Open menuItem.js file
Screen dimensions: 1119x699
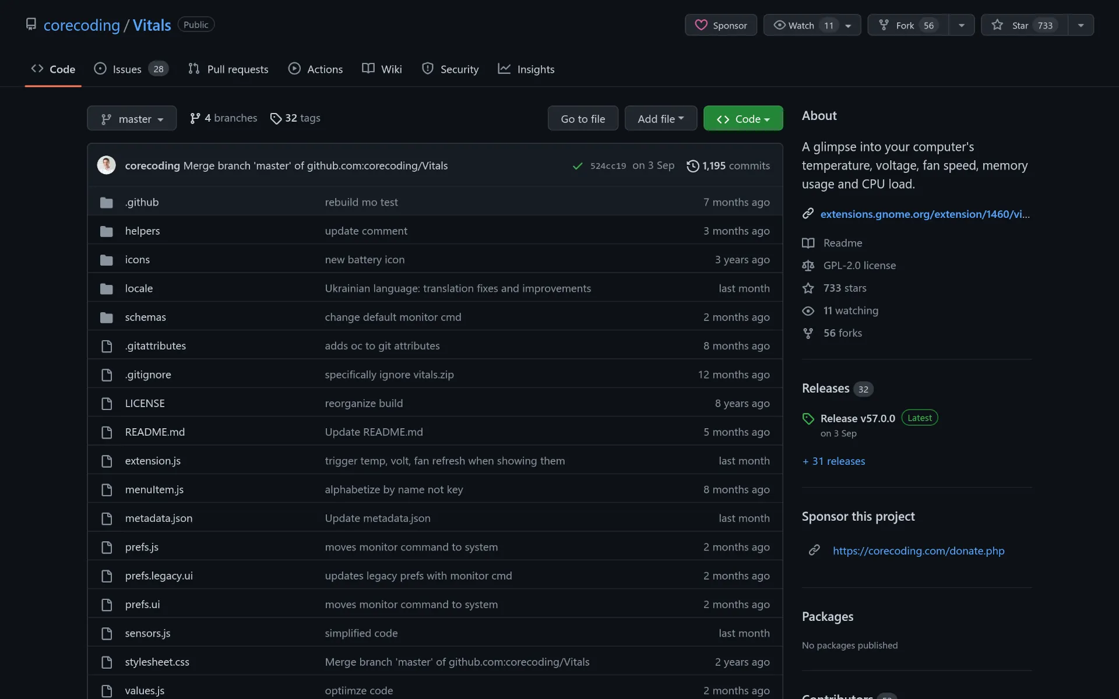tap(154, 490)
